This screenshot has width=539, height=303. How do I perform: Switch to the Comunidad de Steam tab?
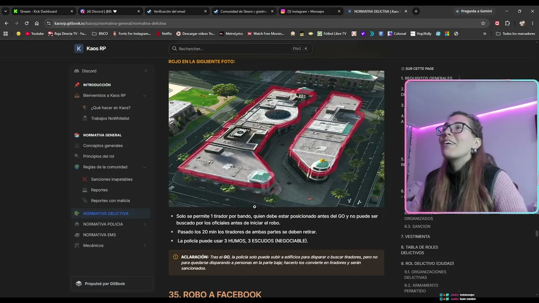tap(244, 11)
